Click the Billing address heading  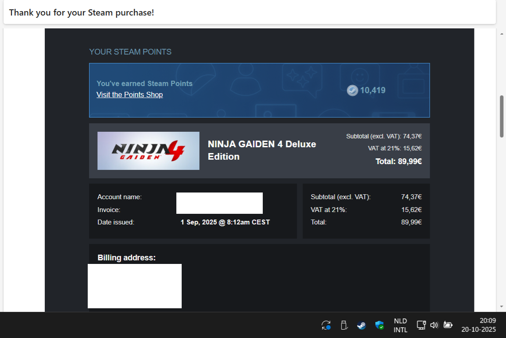tap(127, 258)
